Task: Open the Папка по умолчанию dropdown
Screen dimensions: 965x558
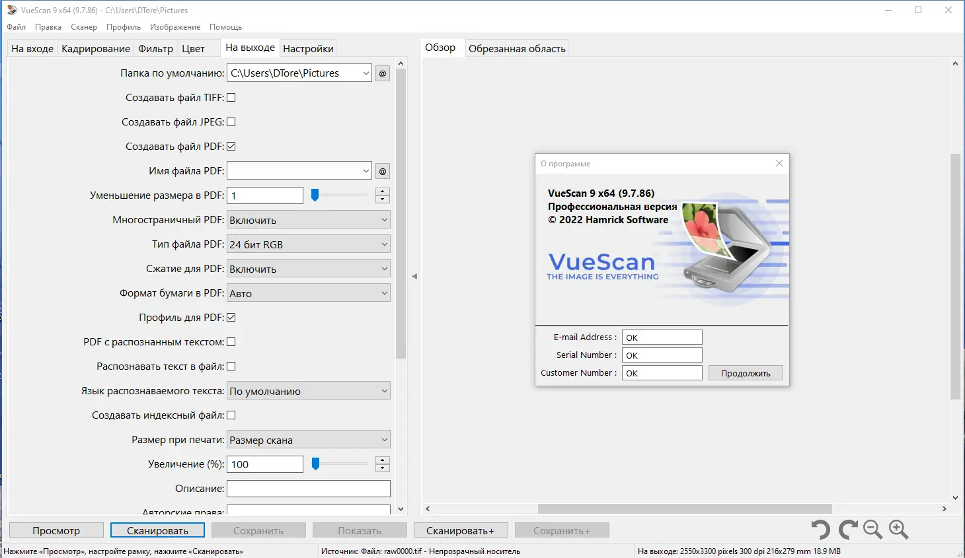Action: (x=366, y=73)
